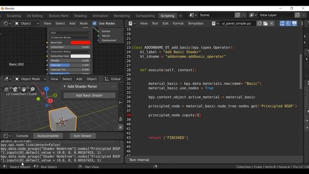The height and width of the screenshot is (174, 309).
Task: Click the Z axis on navigation gizmo
Action: click(46, 89)
